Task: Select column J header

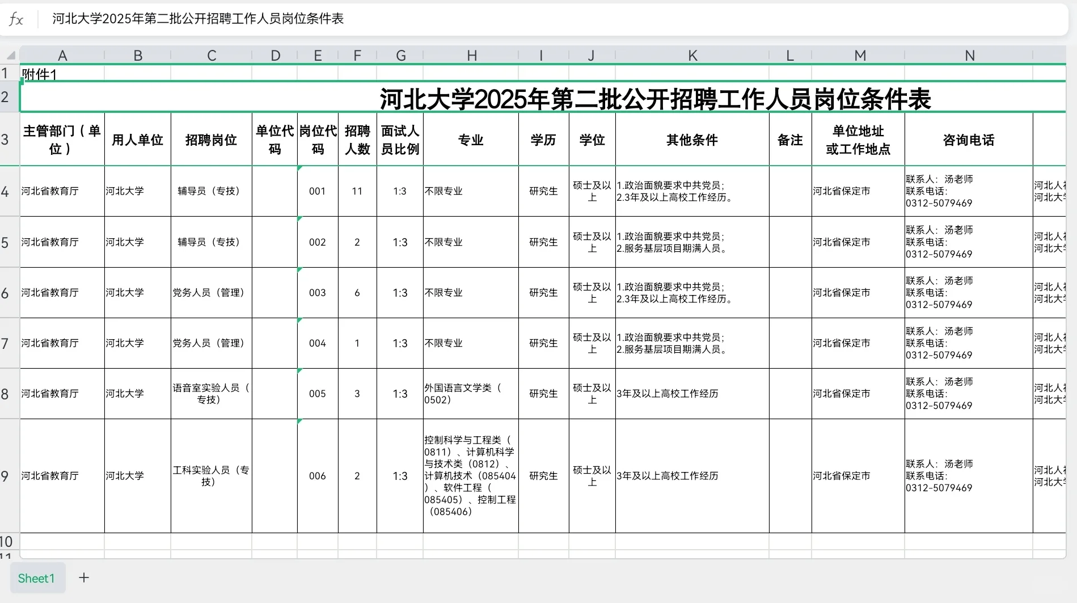Action: click(592, 55)
